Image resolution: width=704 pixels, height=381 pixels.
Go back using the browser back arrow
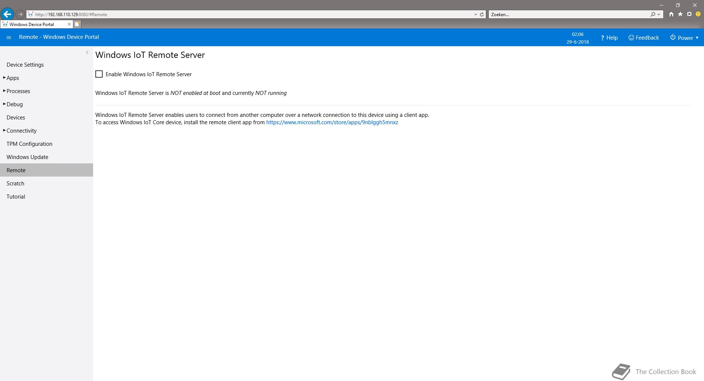(x=7, y=14)
